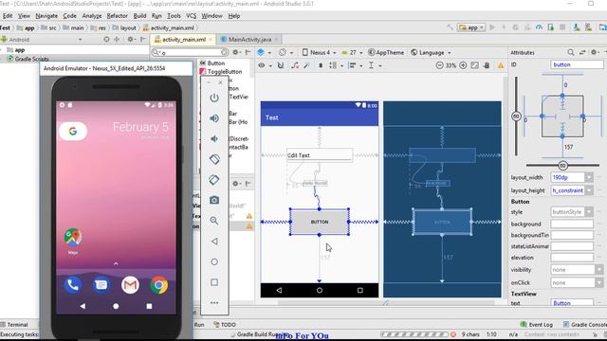This screenshot has height=341, width=607.
Task: Select ToggleButton in palette list
Action: (221, 72)
